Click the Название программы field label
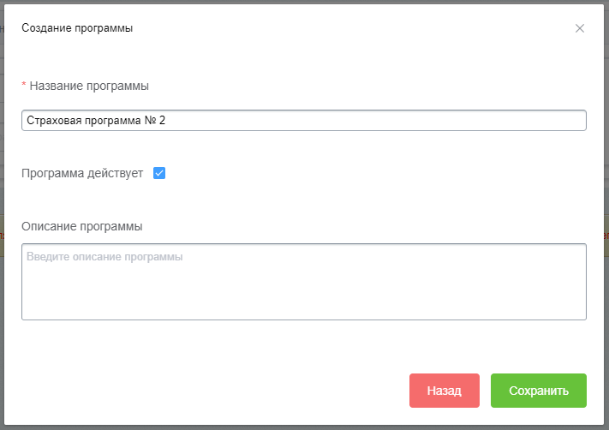 [89, 86]
